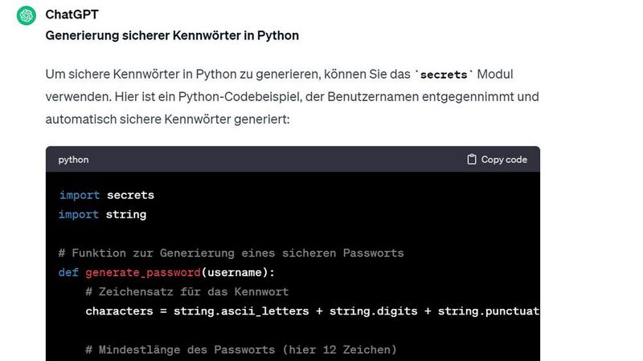Image resolution: width=643 pixels, height=361 pixels.
Task: Place cursor on the "import string" line
Action: click(x=102, y=214)
